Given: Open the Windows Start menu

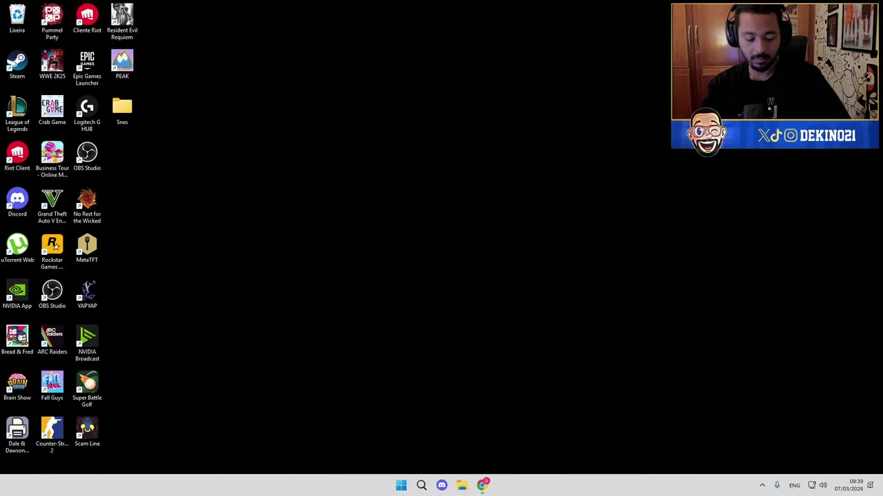Looking at the screenshot, I should (x=401, y=485).
